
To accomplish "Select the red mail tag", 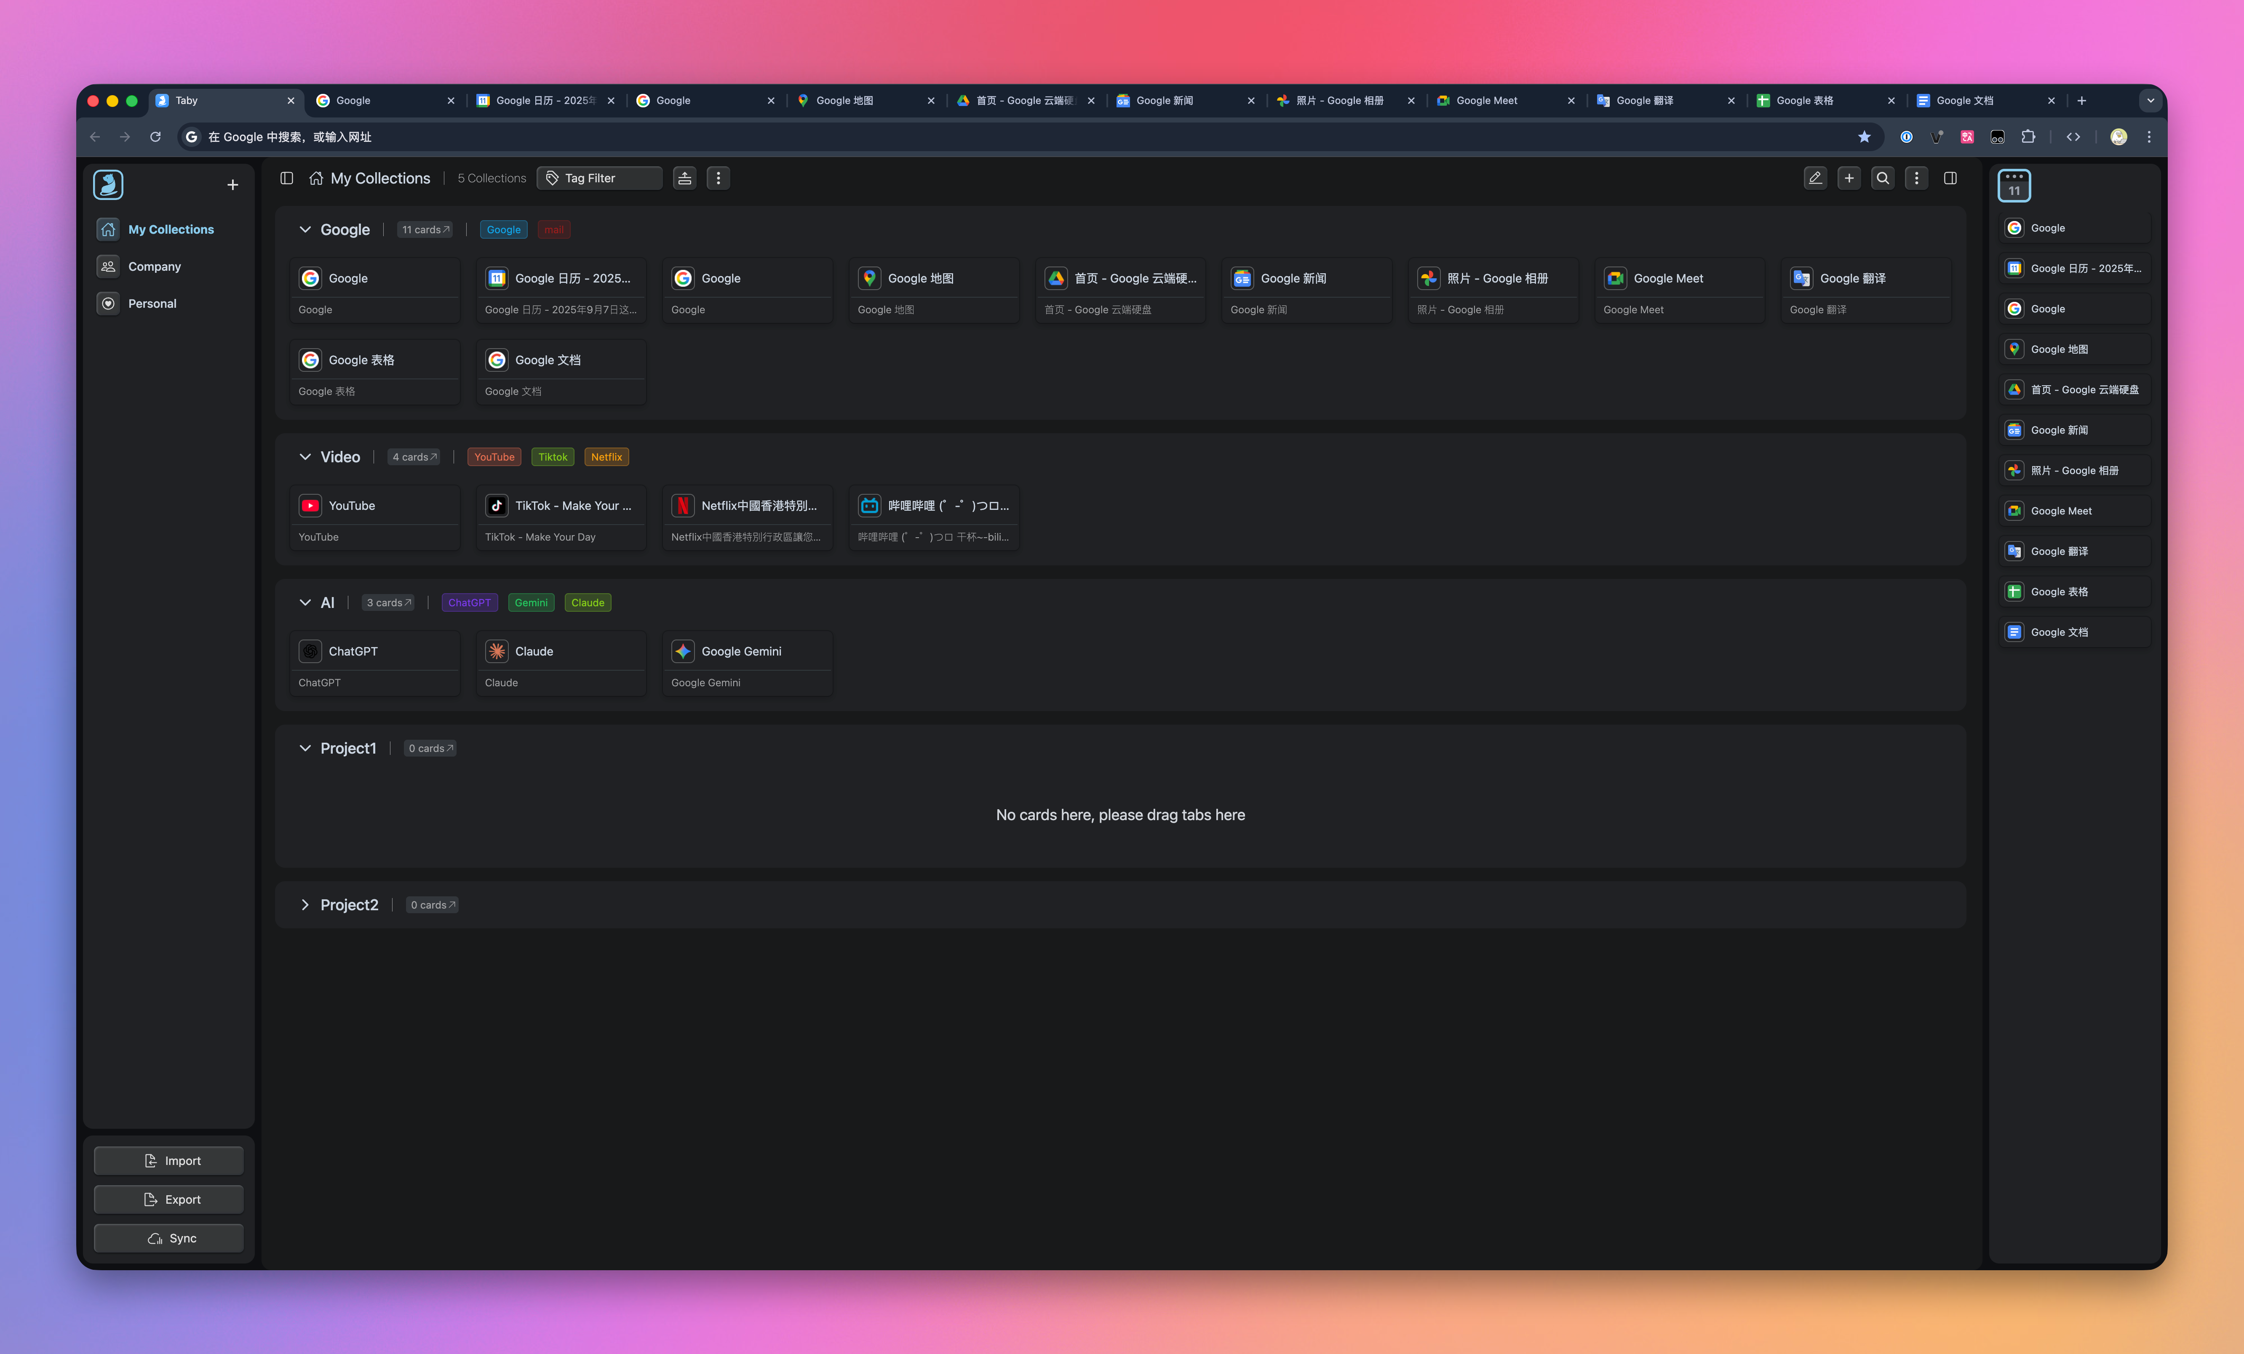I will 554,229.
